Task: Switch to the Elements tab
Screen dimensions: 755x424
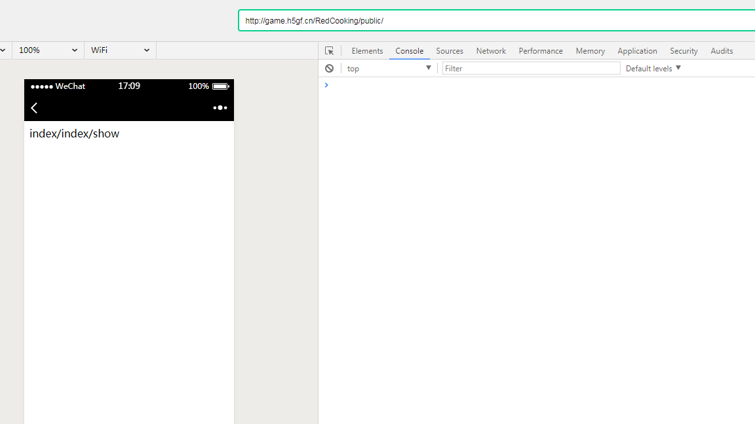Action: [367, 51]
